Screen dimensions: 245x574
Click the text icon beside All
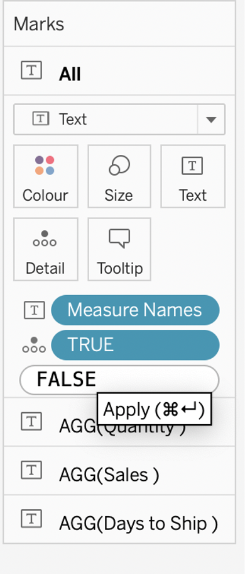(x=31, y=70)
